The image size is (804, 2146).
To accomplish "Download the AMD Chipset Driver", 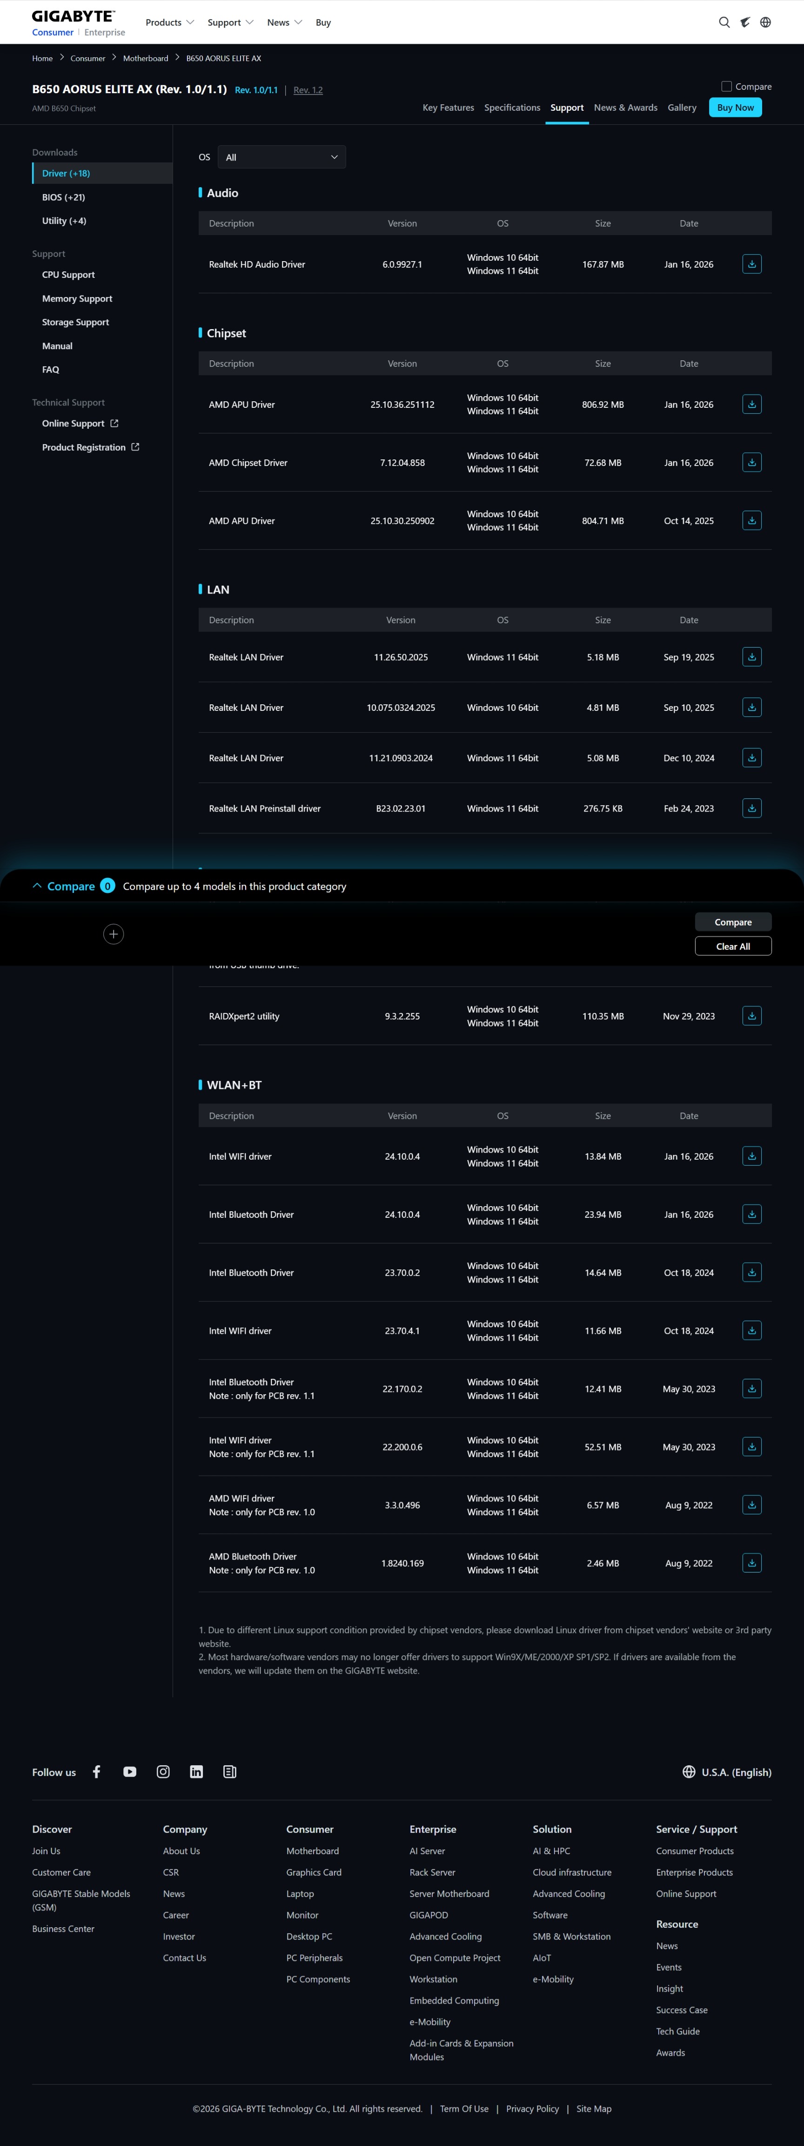I will pos(751,462).
